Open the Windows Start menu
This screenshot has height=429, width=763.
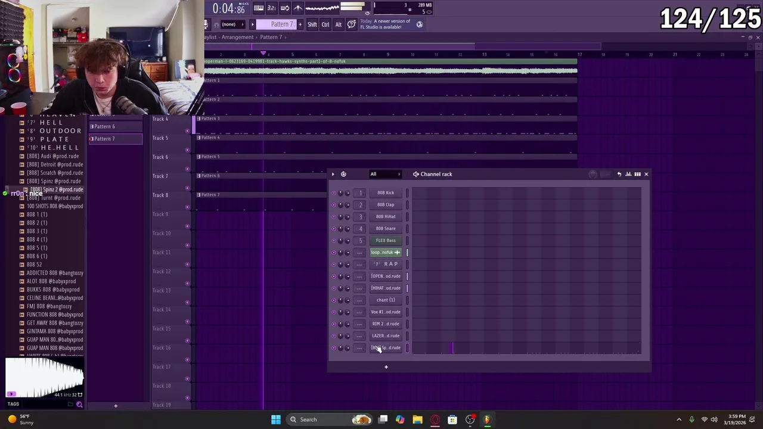click(276, 419)
